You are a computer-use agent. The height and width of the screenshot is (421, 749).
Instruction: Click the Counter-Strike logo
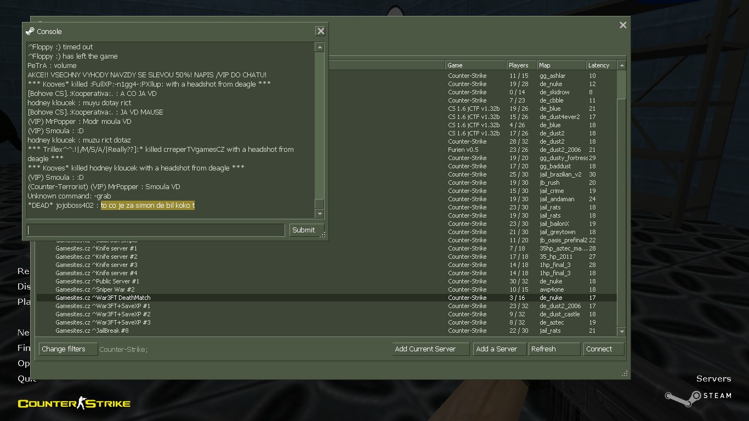point(74,403)
